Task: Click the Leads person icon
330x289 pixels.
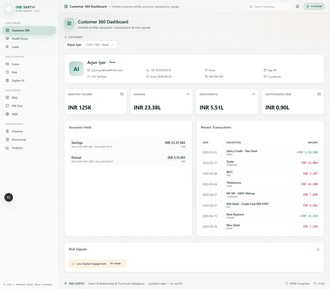Action: (x=7, y=47)
